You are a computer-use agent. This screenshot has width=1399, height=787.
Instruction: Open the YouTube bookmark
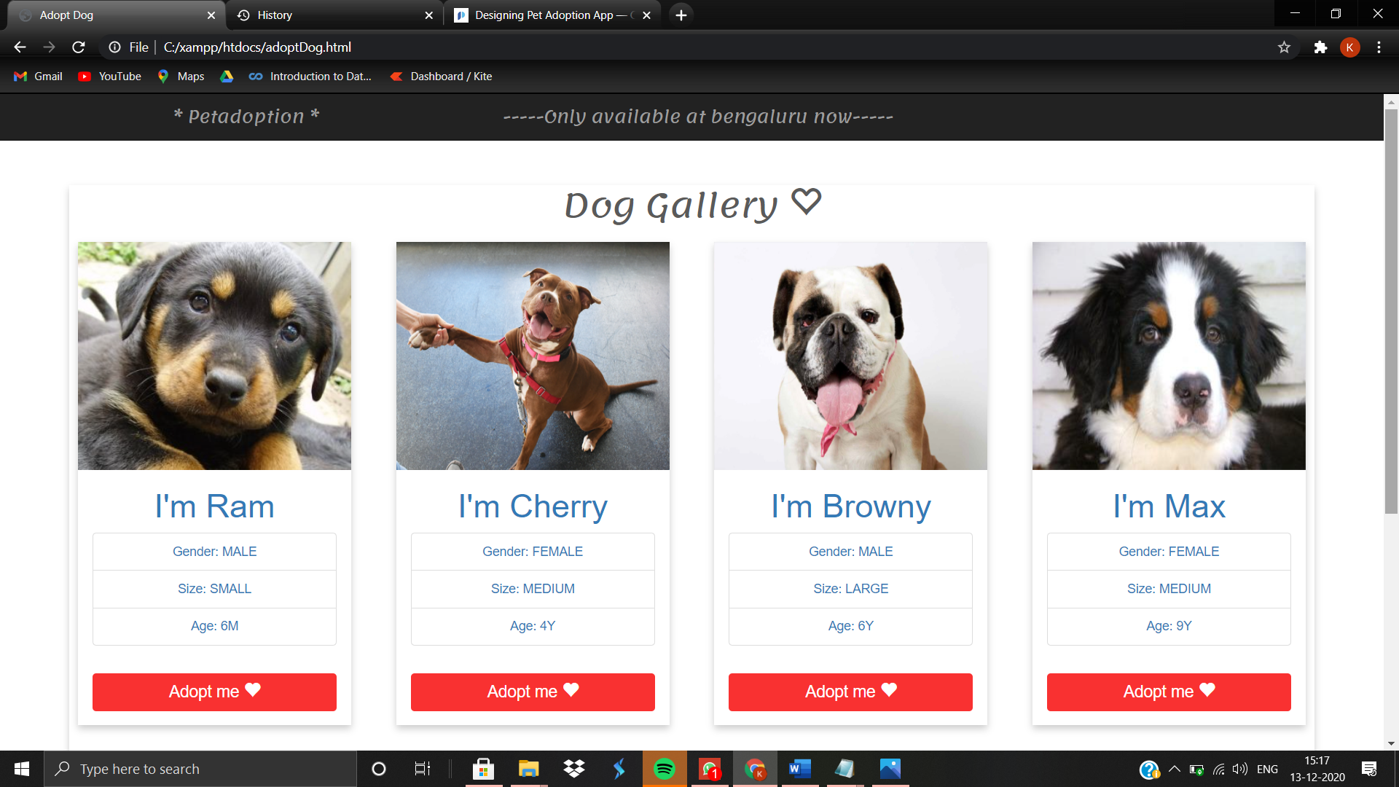pos(110,77)
